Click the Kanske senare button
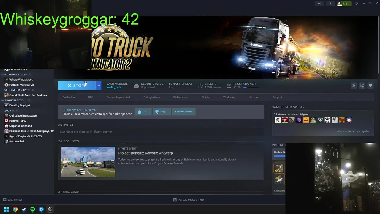The height and width of the screenshot is (214, 380). pyautogui.click(x=184, y=112)
